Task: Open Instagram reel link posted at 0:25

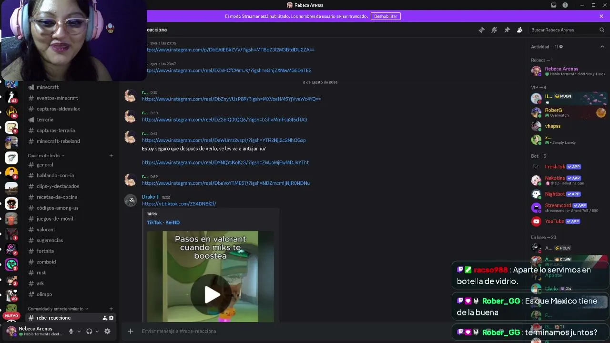Action: tap(231, 99)
